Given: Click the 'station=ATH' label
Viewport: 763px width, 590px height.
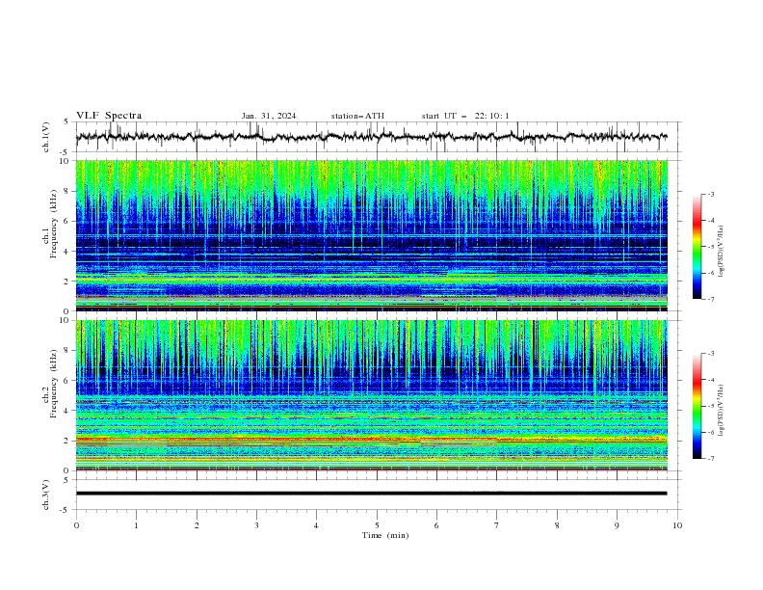Looking at the screenshot, I should click(357, 116).
